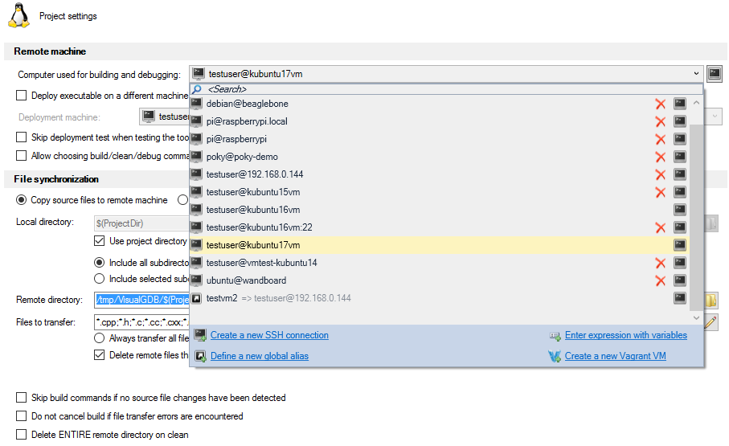Uncheck Use project directory checkbox
This screenshot has width=729, height=446.
coord(99,241)
